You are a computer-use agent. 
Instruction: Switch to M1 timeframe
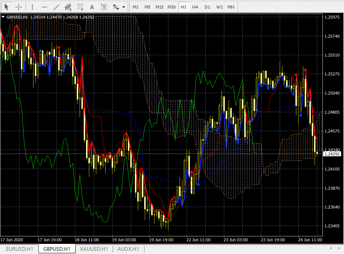136,7
